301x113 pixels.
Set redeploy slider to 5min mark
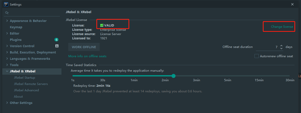[x=227, y=76]
